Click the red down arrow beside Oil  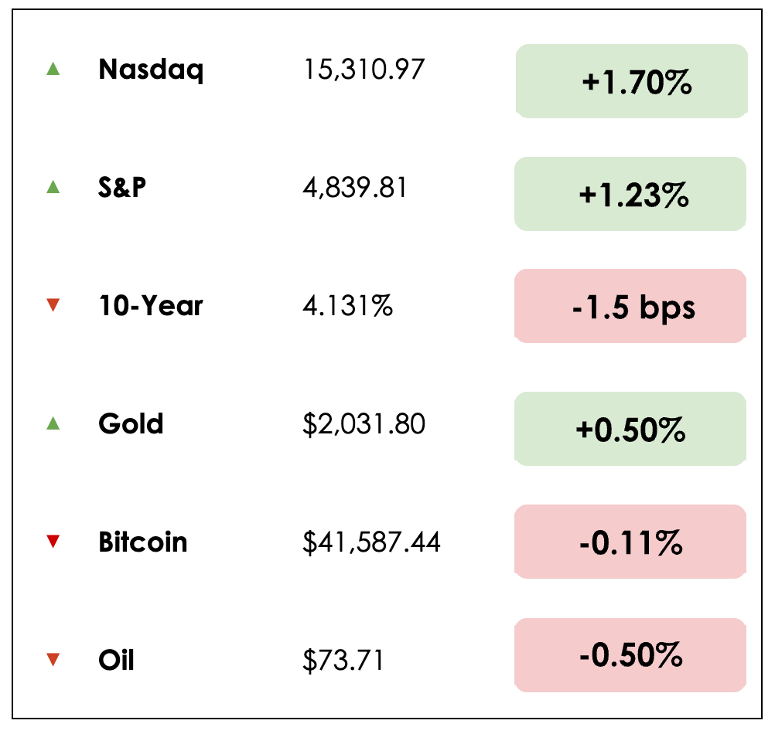point(53,660)
